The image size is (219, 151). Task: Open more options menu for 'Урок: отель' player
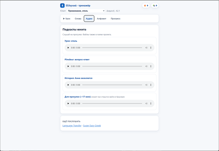point(151,48)
